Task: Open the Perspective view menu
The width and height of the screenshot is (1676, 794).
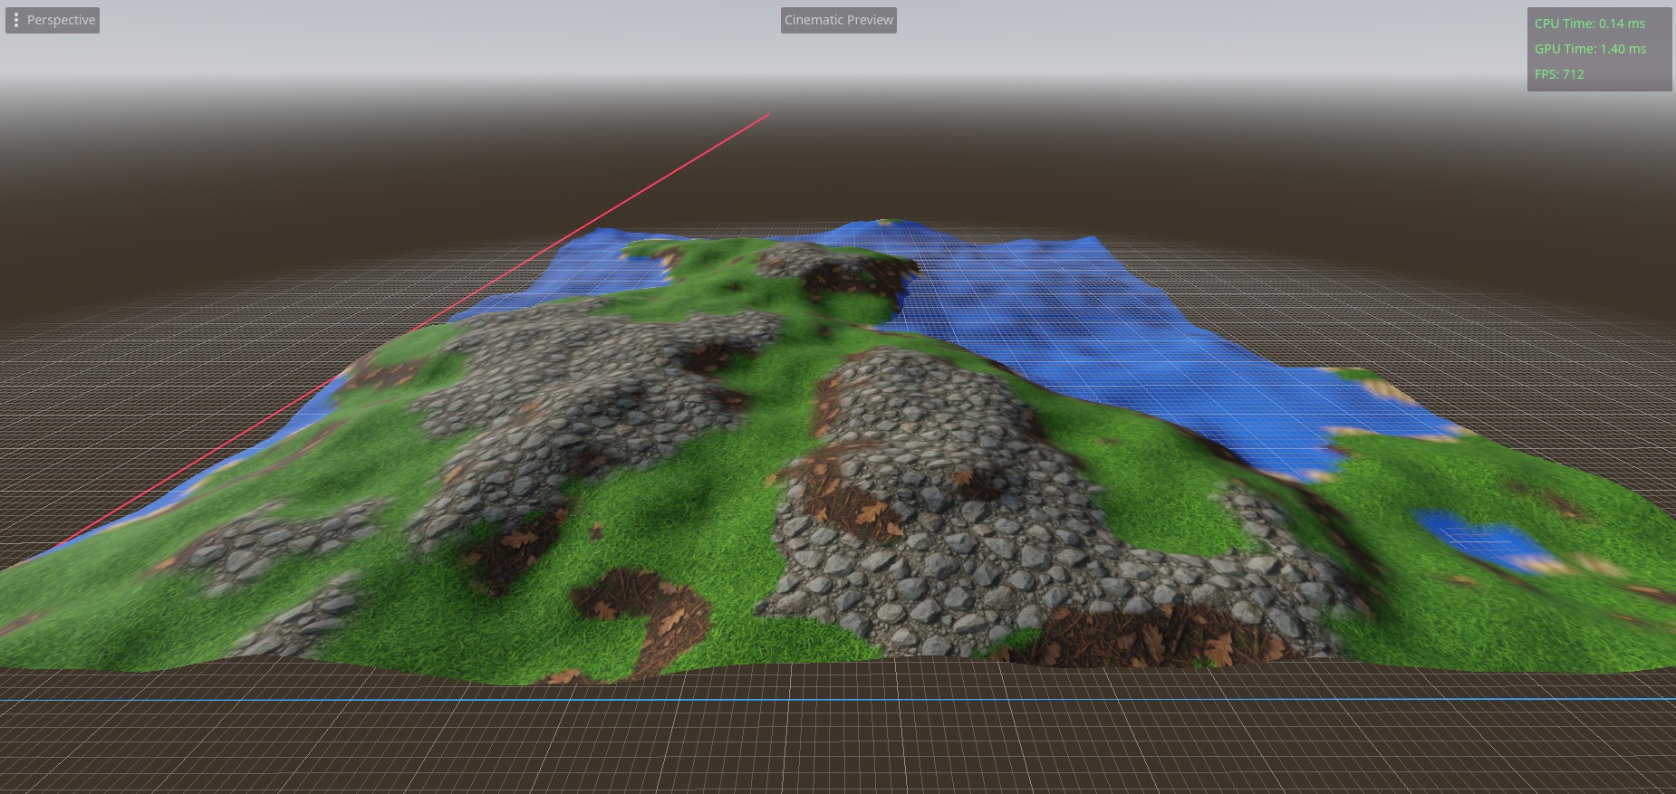Action: [x=53, y=20]
